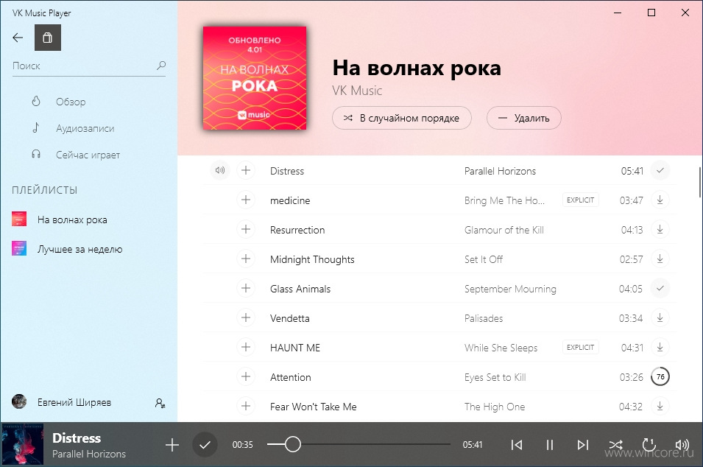Click the HAUNT ME track title
This screenshot has width=703, height=467.
click(x=295, y=348)
